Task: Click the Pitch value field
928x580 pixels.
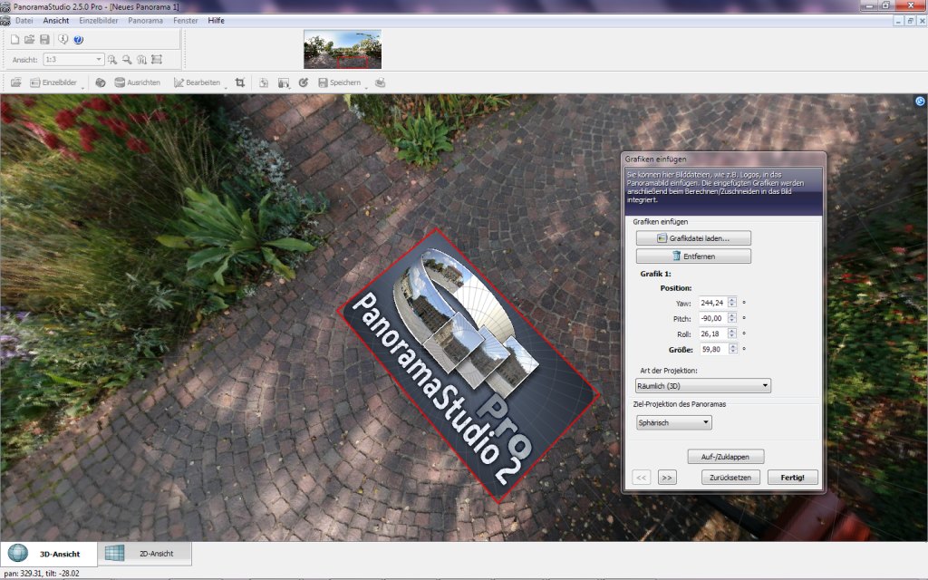Action: click(712, 318)
